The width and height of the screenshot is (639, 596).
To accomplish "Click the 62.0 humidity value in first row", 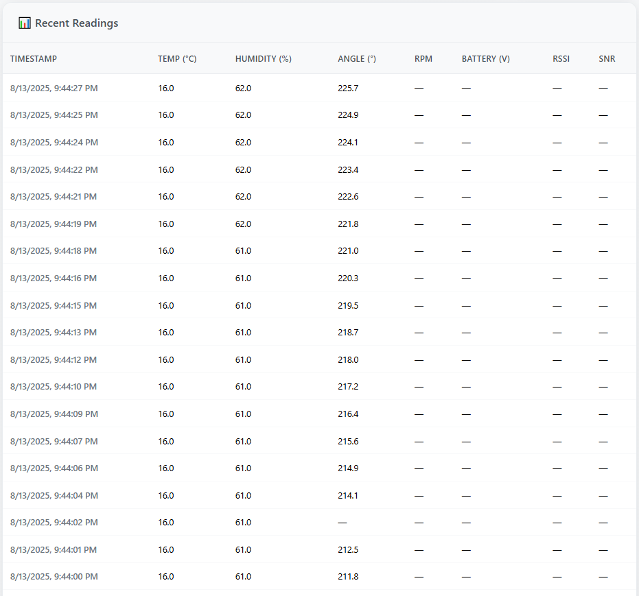I will coord(243,88).
